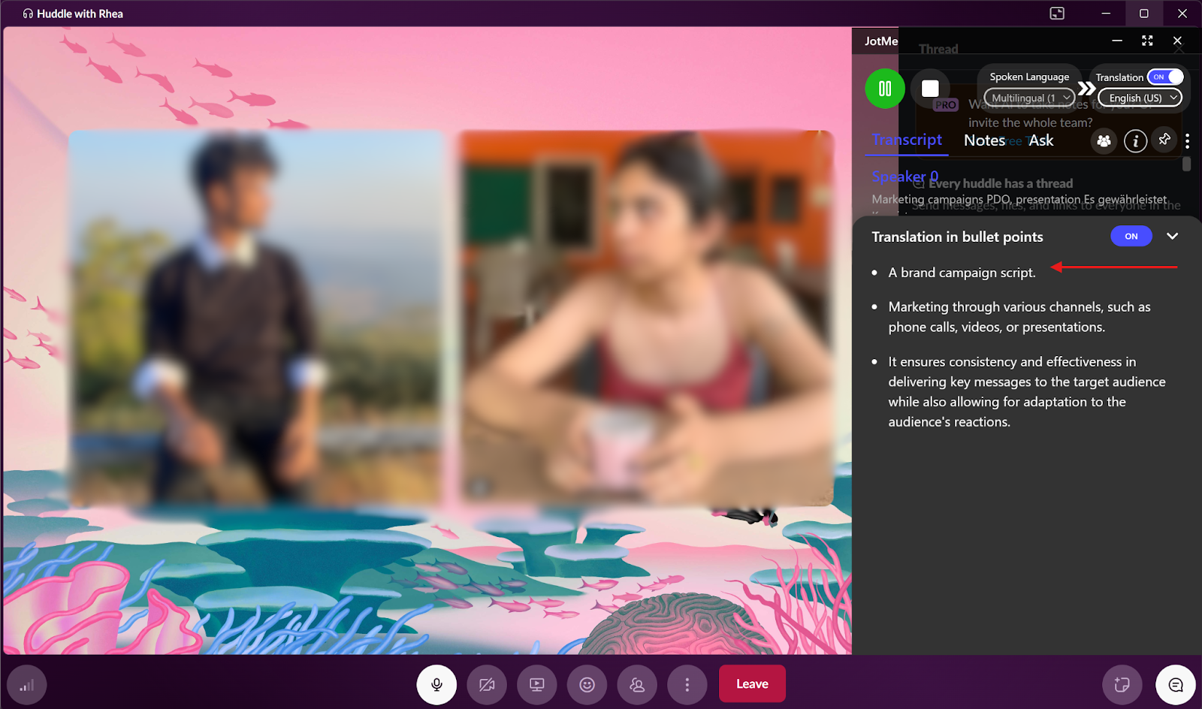
Task: Click the 'It ensures consistency and effectiveness' bullet
Action: point(1027,391)
